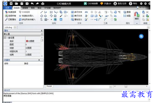Save the drawing with the floppy icon
The height and width of the screenshot is (103, 155).
coord(22,4)
